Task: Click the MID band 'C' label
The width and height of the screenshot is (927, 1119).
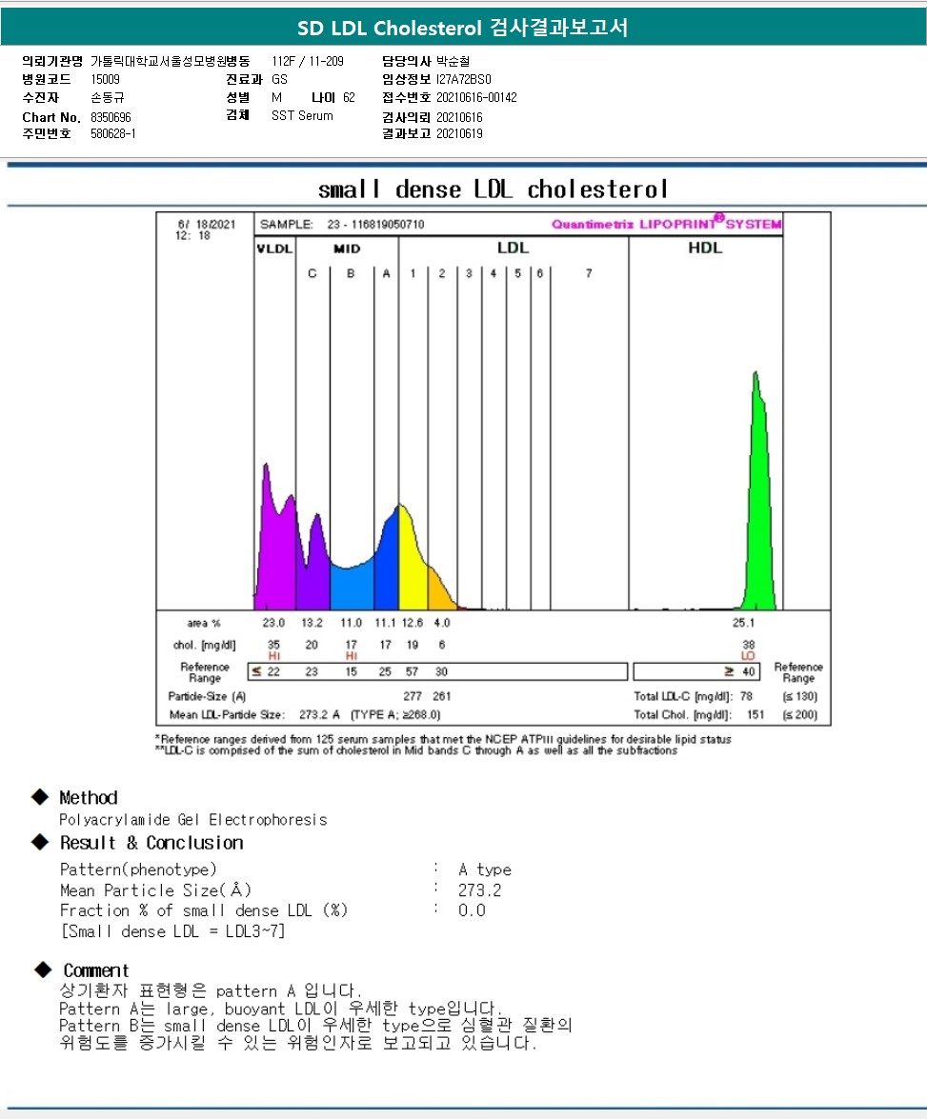Action: pos(312,273)
